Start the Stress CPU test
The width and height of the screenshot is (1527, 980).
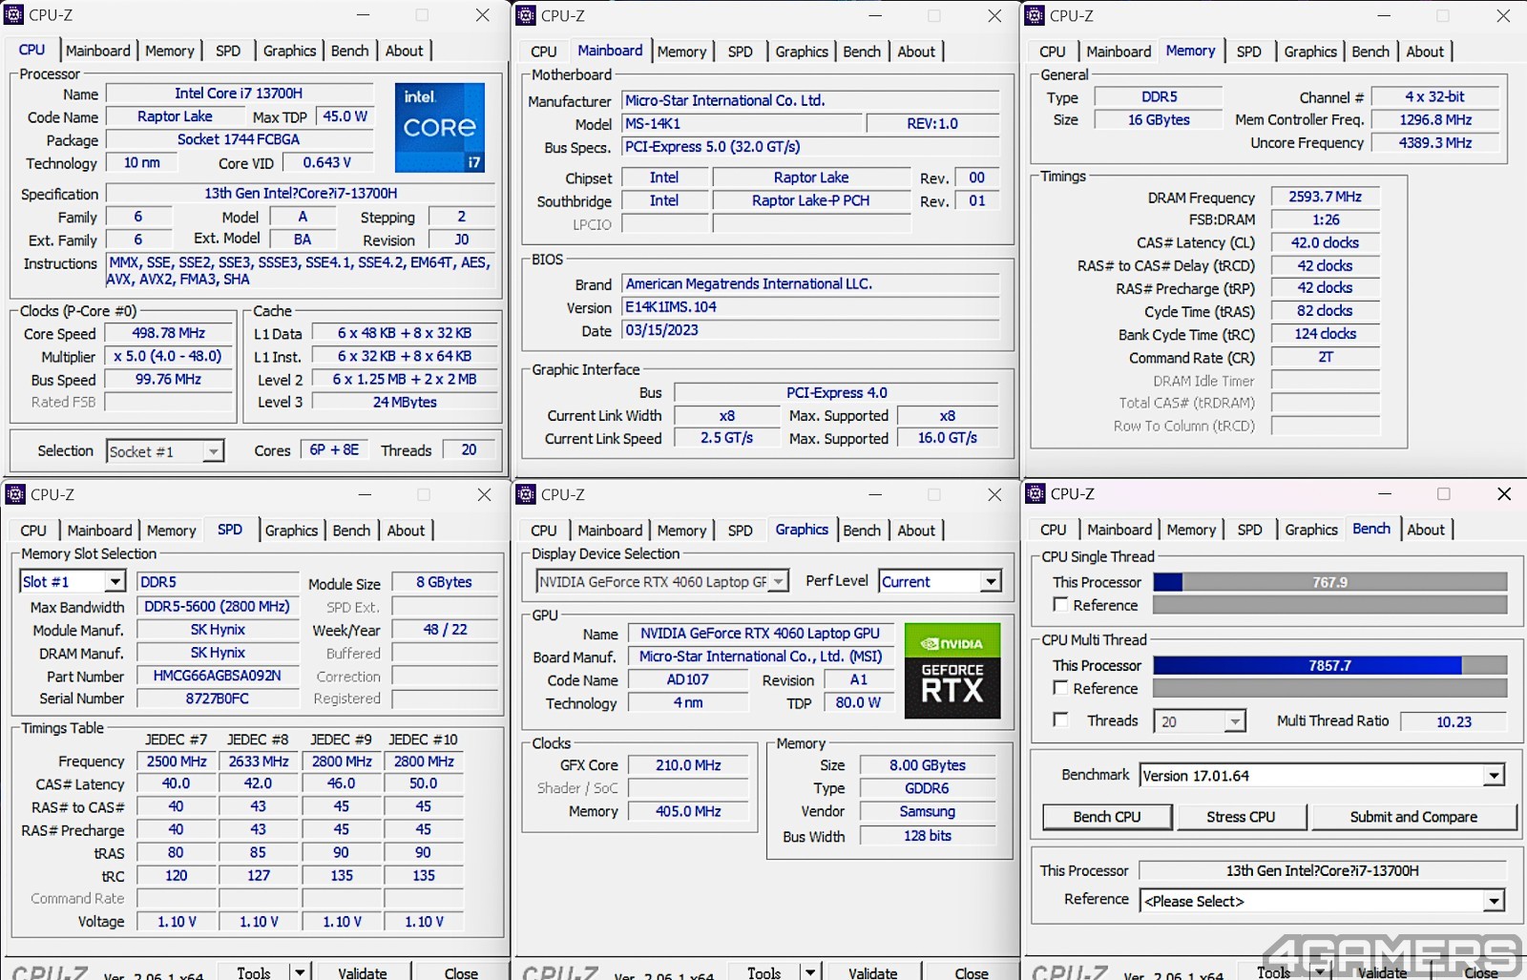pos(1241,817)
